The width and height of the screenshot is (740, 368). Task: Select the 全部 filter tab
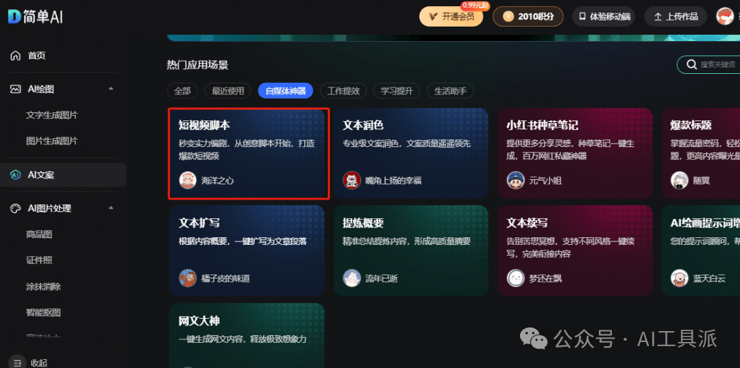(x=182, y=91)
